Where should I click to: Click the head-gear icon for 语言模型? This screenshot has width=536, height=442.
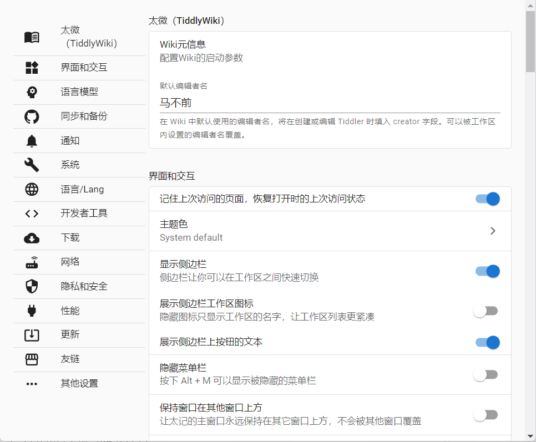[x=32, y=92]
